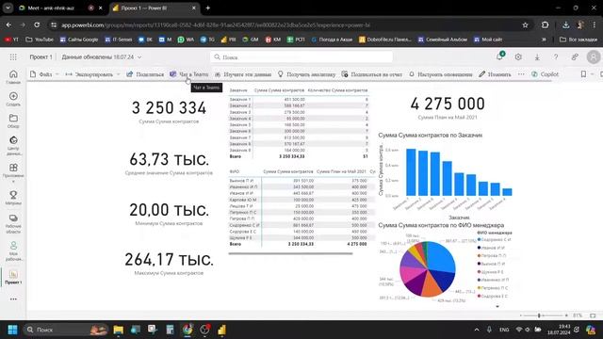603x339 pixels.
Task: Open the notifications bell icon
Action: [499, 56]
